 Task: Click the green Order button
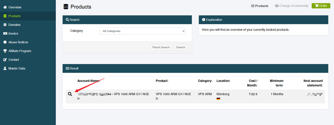click(321, 6)
